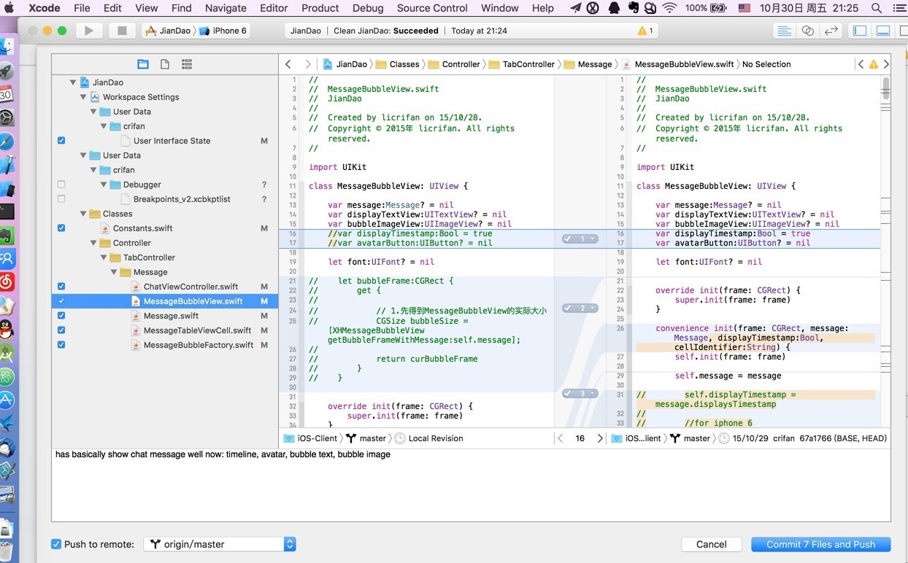Click the Run (play) button in toolbar
Screen dimensions: 908x563
point(89,31)
